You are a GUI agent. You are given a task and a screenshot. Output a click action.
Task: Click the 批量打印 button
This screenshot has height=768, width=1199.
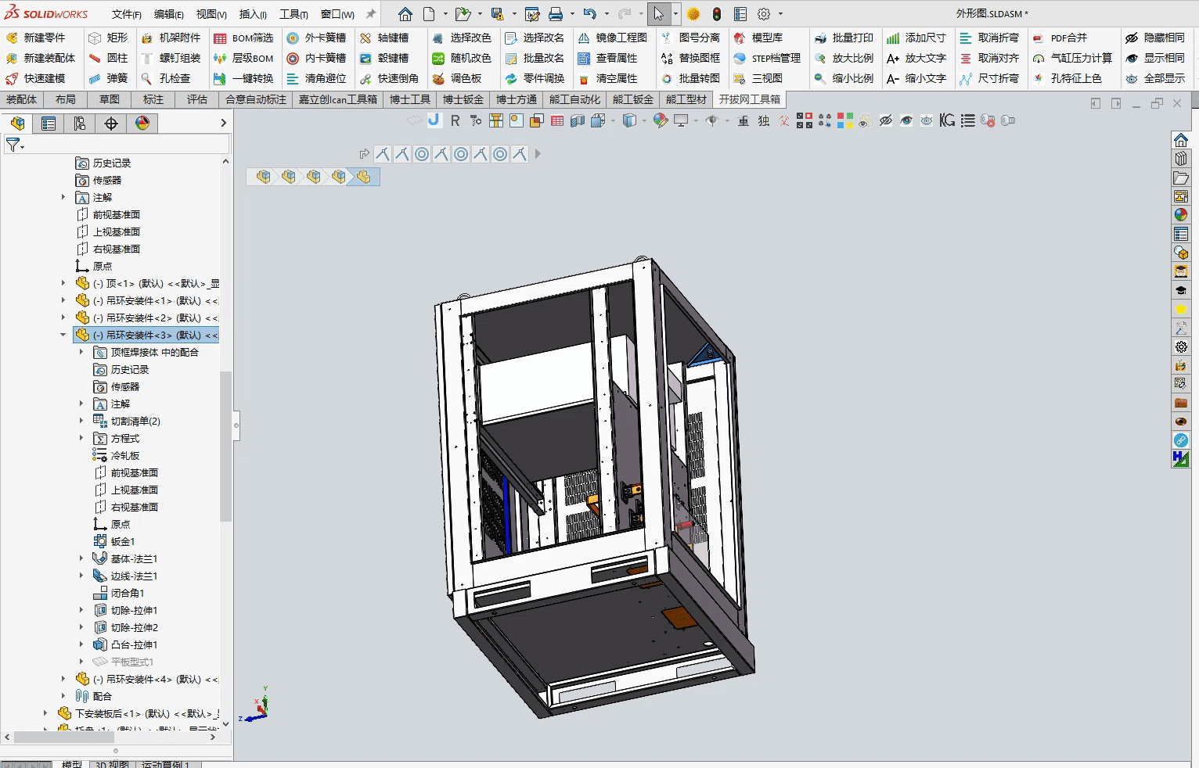click(x=844, y=38)
